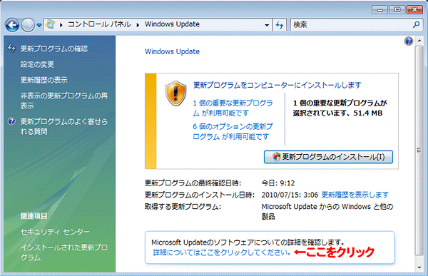The height and width of the screenshot is (276, 428).
Task: Open 非表示の更新プログラムの再表示 link
Action: point(64,101)
